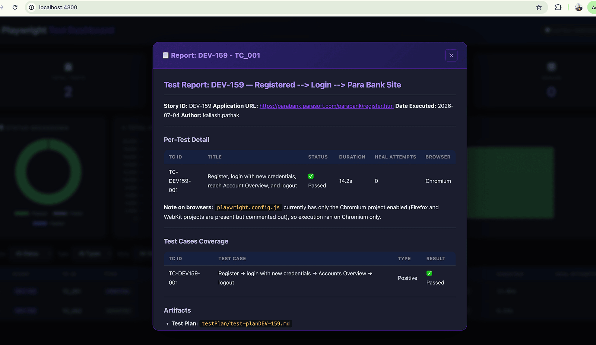View site information icon beside URL
596x345 pixels.
tap(32, 7)
